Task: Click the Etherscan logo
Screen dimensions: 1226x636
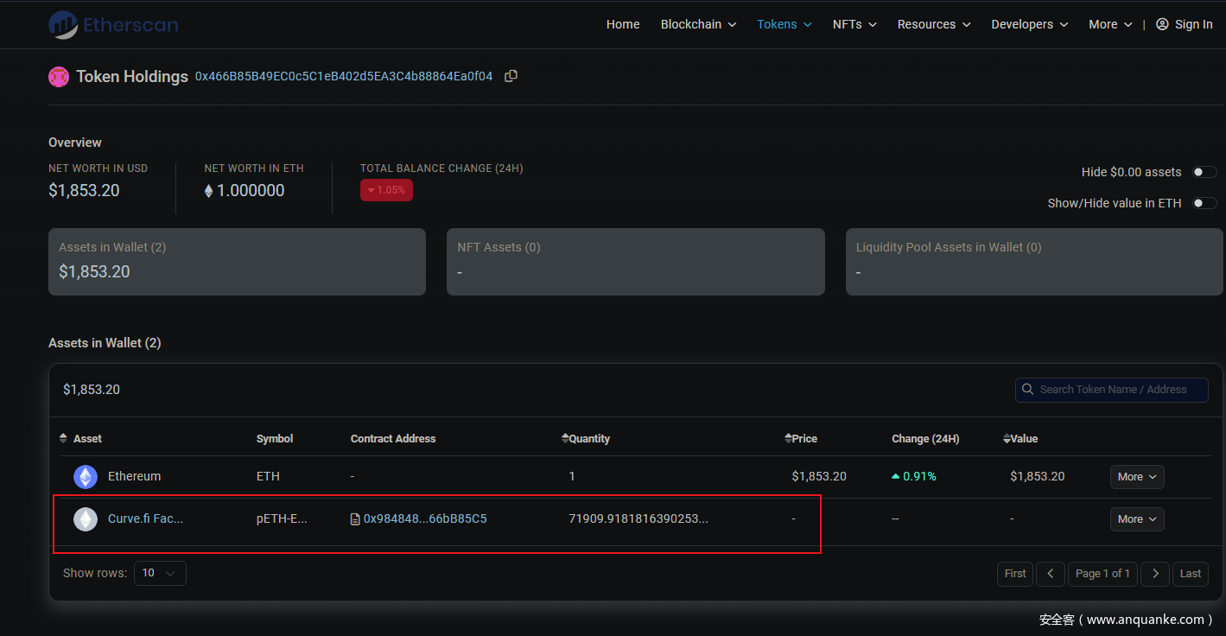Action: tap(113, 24)
